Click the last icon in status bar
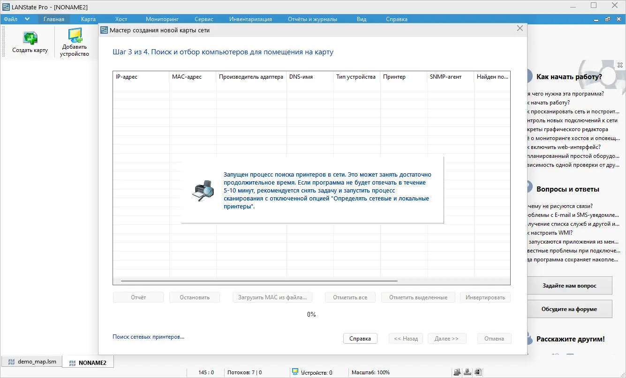Screen dimensions: 626x378 click(477, 372)
